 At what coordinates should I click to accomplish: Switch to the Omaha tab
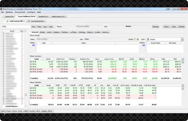point(43,16)
